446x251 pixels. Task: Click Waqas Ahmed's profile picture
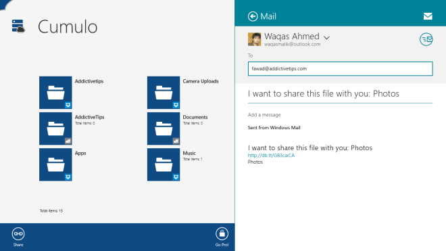click(254, 39)
